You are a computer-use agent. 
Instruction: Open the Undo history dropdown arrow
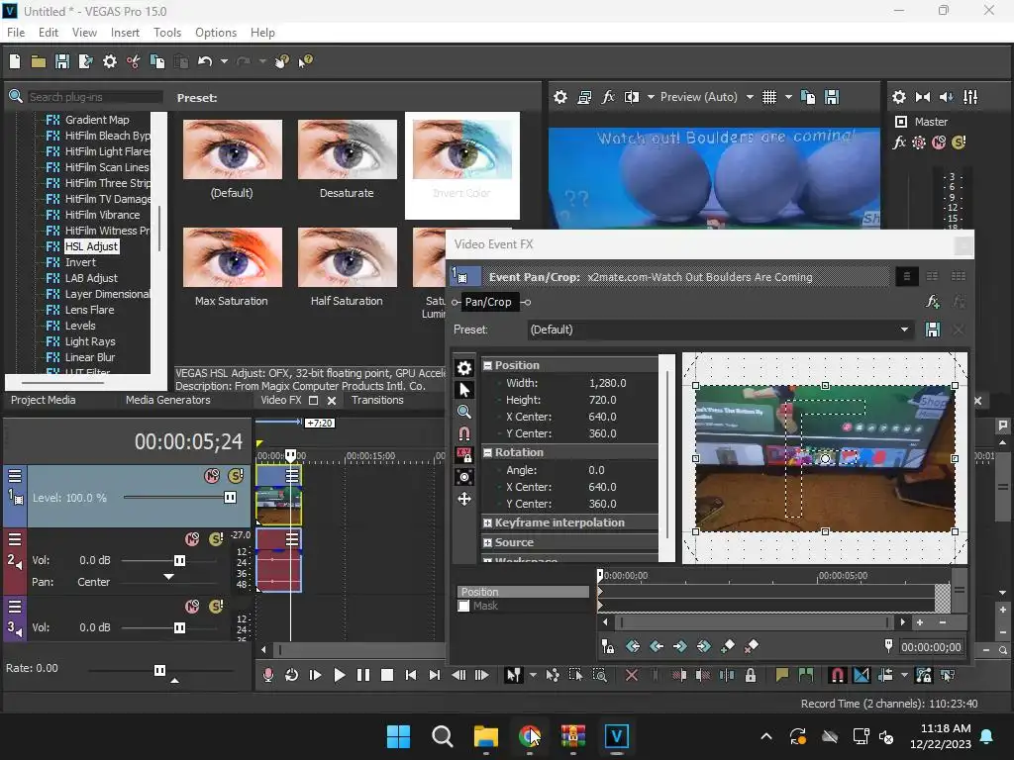click(x=224, y=61)
